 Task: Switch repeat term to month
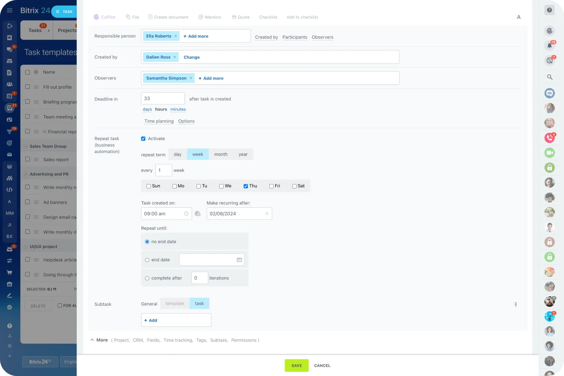221,154
